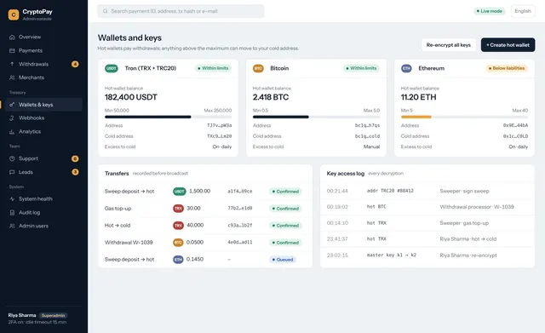Click Tron address TJ7v…pW3a
Viewport: 545px width, 333px height.
point(220,125)
